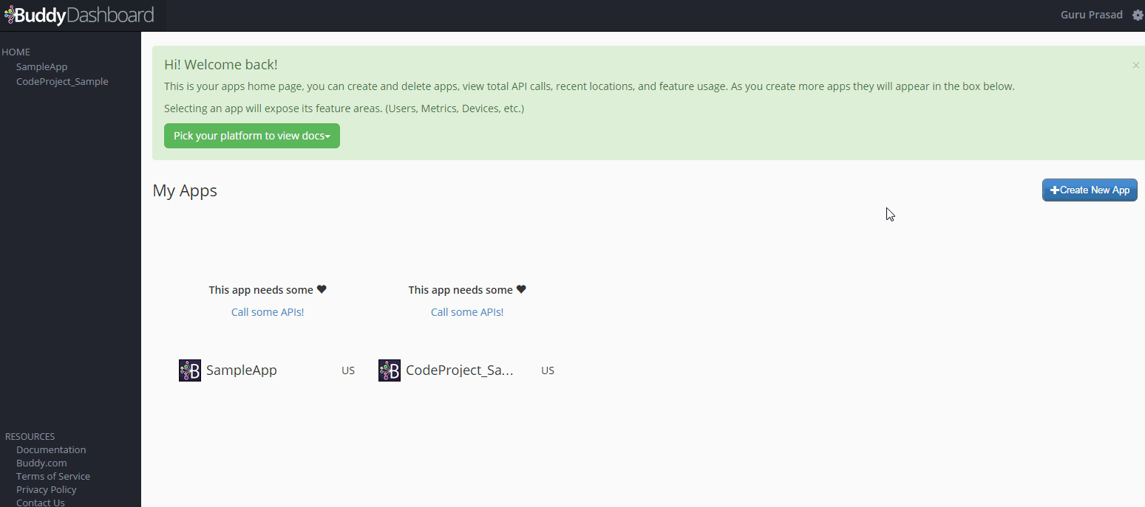The image size is (1145, 507).
Task: Click the Contact Us link
Action: [41, 503]
